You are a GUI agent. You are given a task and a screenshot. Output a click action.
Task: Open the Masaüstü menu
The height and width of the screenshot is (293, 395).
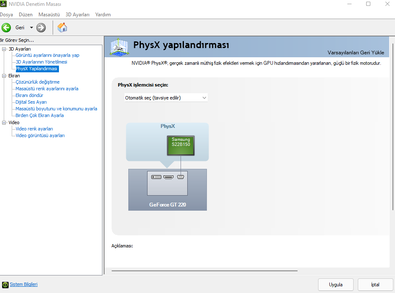(49, 15)
